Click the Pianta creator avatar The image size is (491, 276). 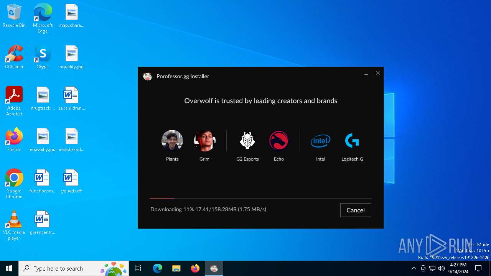(x=172, y=141)
